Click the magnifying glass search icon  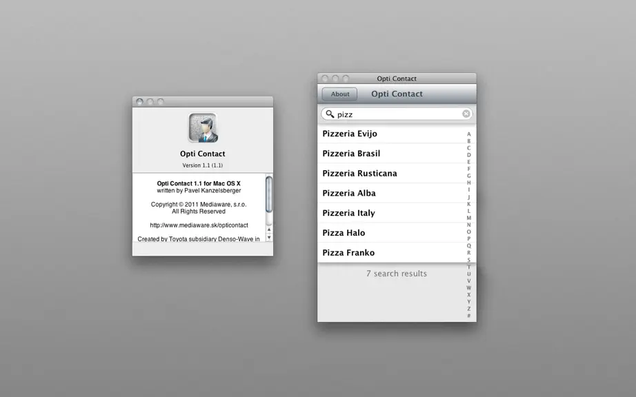coord(330,114)
